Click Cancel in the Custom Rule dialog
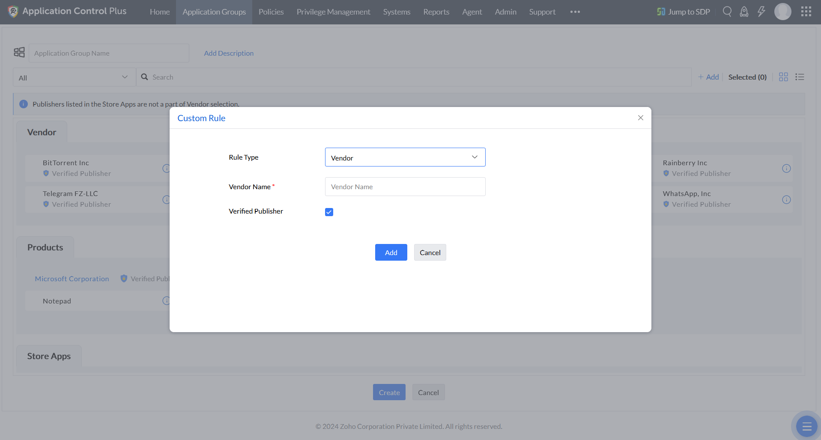 (x=430, y=253)
